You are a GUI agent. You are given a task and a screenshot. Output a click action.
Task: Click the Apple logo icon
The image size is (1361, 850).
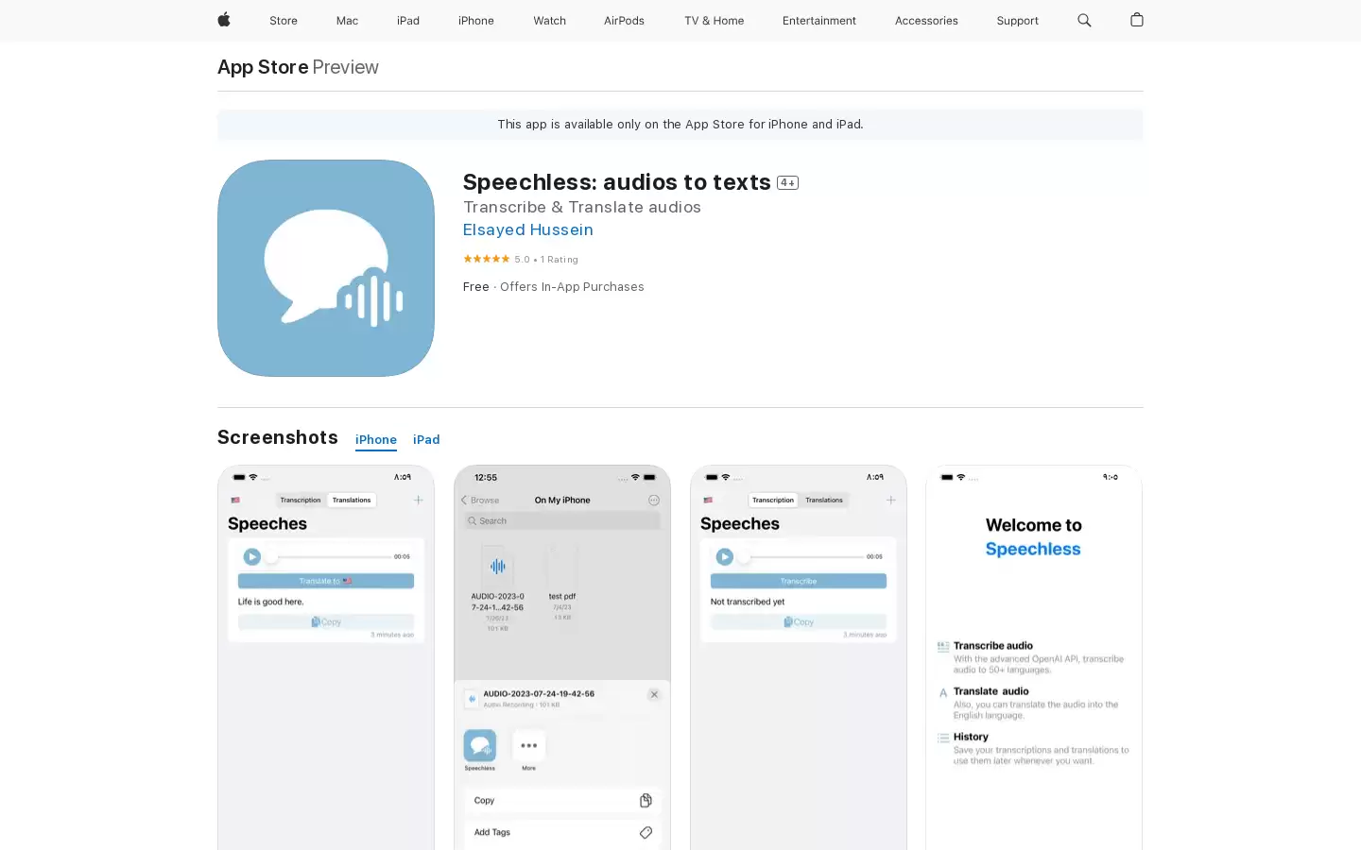click(x=224, y=20)
